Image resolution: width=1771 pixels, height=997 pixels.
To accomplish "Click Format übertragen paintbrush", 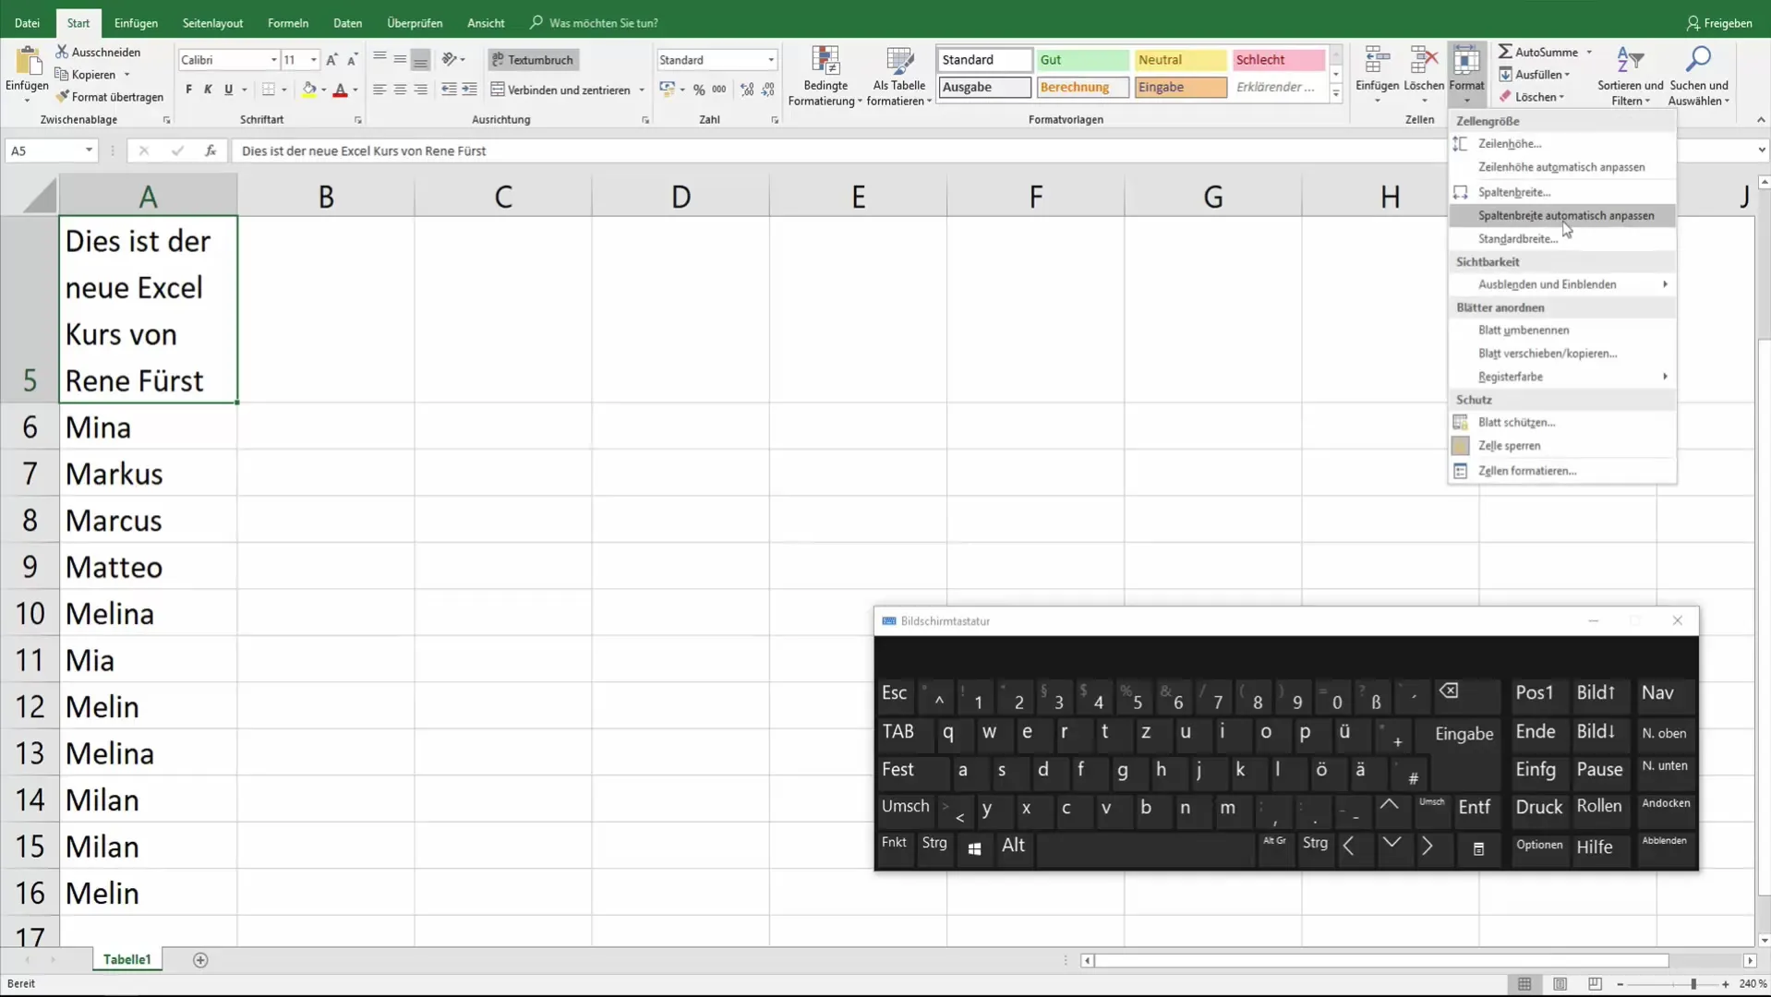I will pos(62,96).
